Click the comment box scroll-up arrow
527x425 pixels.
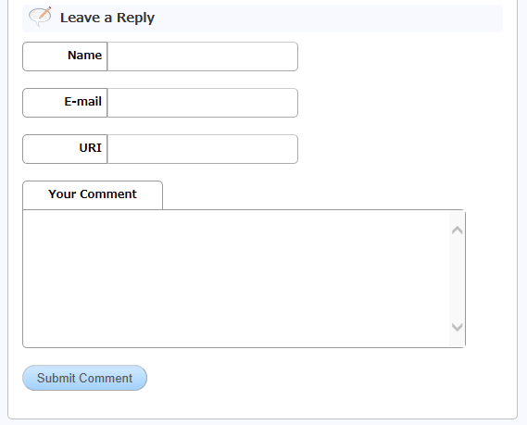pyautogui.click(x=458, y=231)
